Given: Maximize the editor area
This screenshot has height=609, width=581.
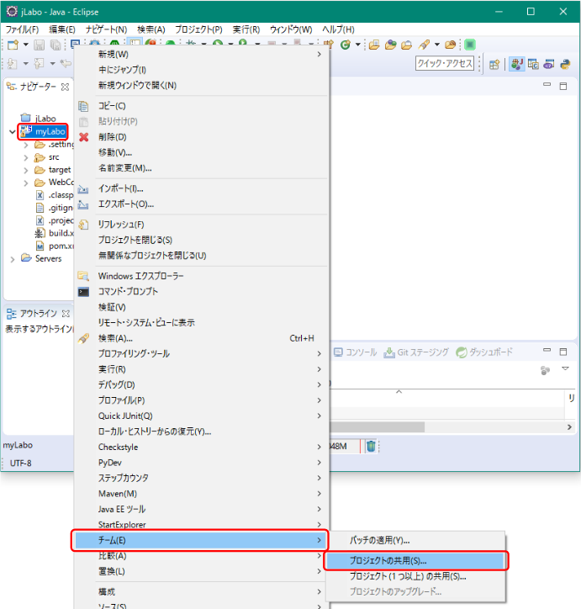Looking at the screenshot, I should 563,87.
